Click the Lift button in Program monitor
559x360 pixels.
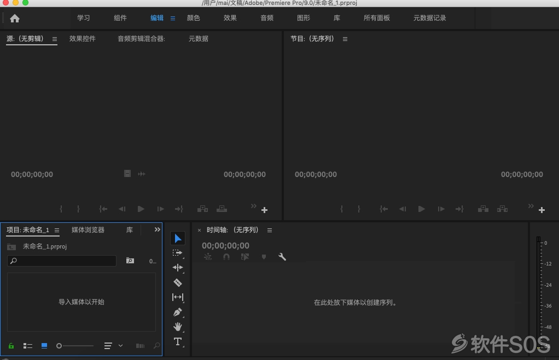[x=483, y=209]
